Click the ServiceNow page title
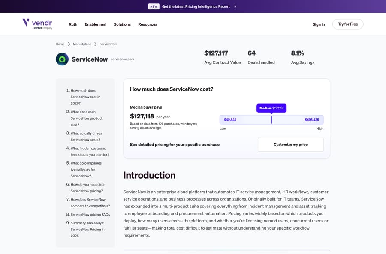386x254 pixels. 90,59
